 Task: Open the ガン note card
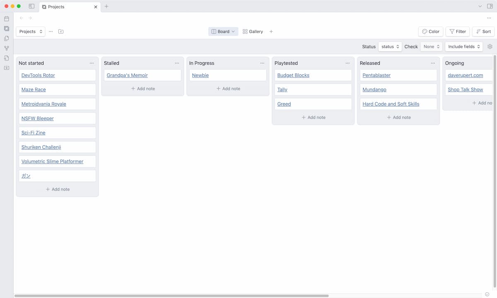click(58, 176)
